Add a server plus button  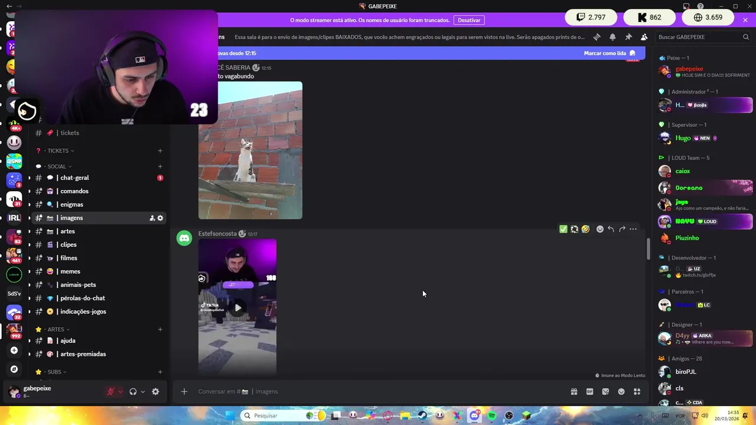[x=14, y=350]
